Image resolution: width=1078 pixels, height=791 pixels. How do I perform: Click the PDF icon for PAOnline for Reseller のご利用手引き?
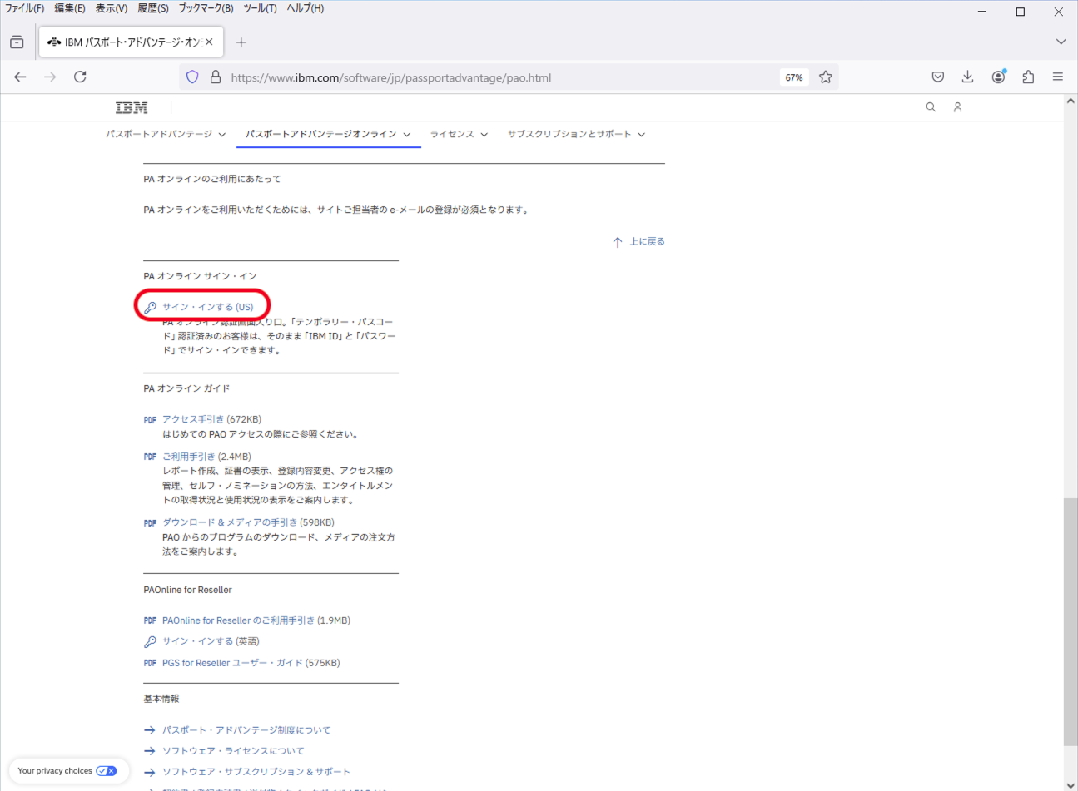(x=150, y=620)
